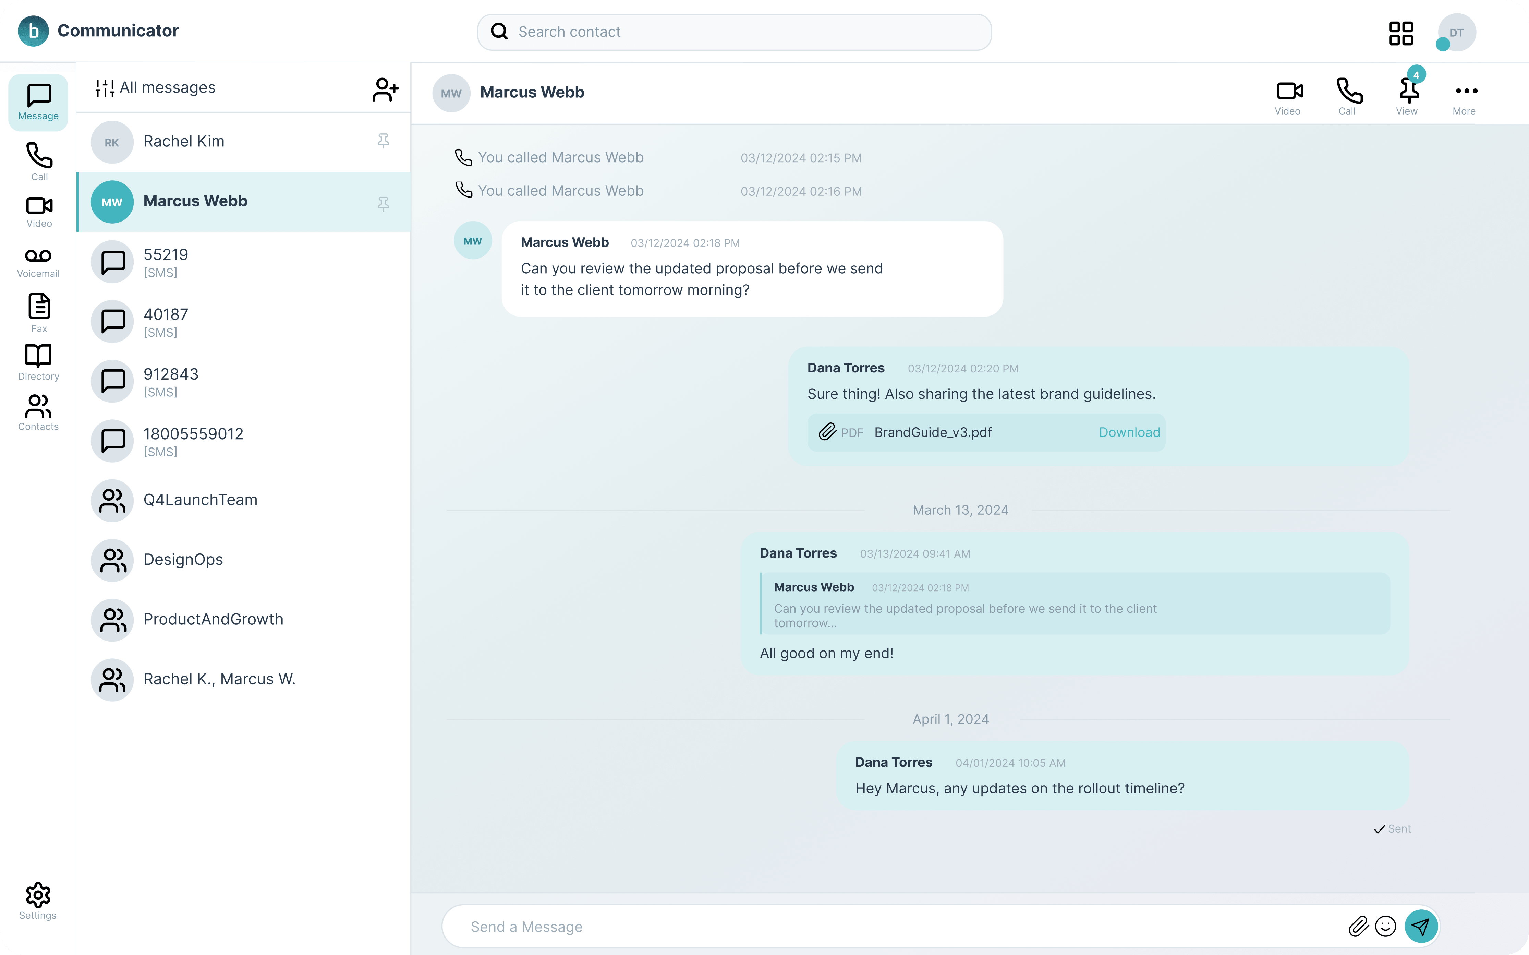Open SMS thread 40187
Image resolution: width=1529 pixels, height=955 pixels.
point(244,322)
